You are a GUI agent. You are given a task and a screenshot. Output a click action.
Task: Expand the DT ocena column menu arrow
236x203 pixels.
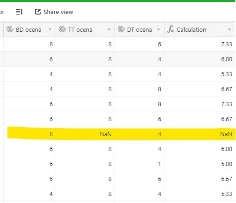point(158,29)
